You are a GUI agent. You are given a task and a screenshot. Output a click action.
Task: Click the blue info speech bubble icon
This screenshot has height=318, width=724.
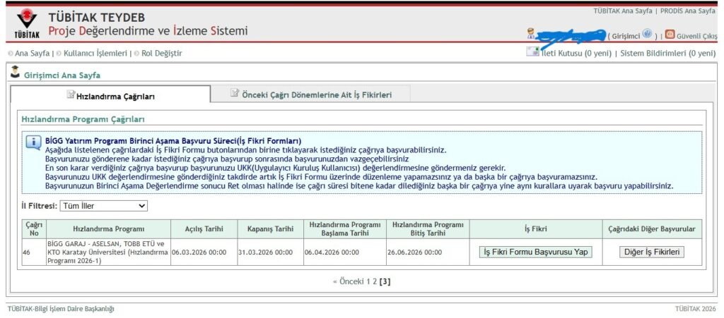(x=33, y=142)
